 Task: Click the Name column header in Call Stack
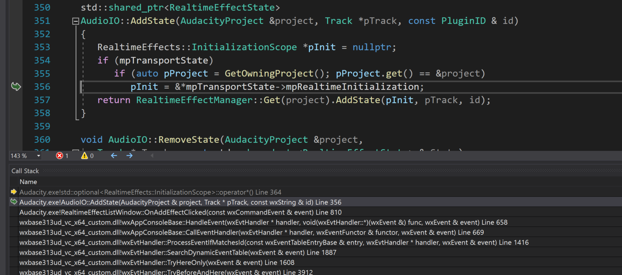pos(28,182)
